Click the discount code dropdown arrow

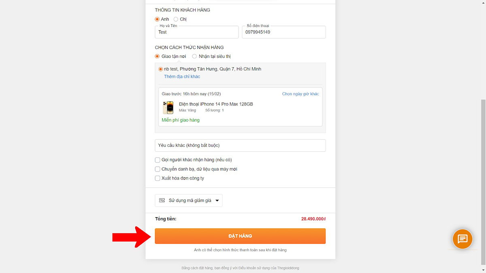pos(217,201)
